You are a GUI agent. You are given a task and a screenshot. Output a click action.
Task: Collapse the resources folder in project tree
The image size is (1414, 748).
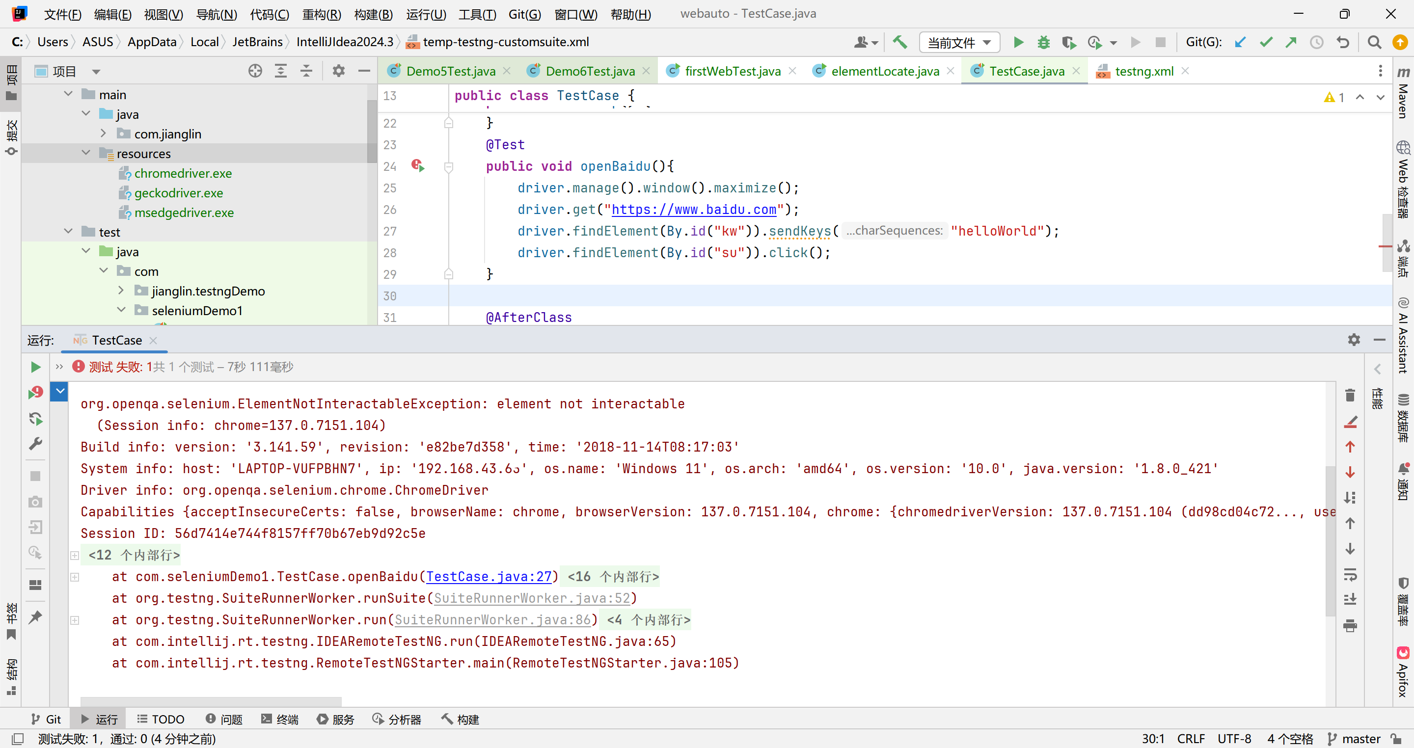click(86, 153)
